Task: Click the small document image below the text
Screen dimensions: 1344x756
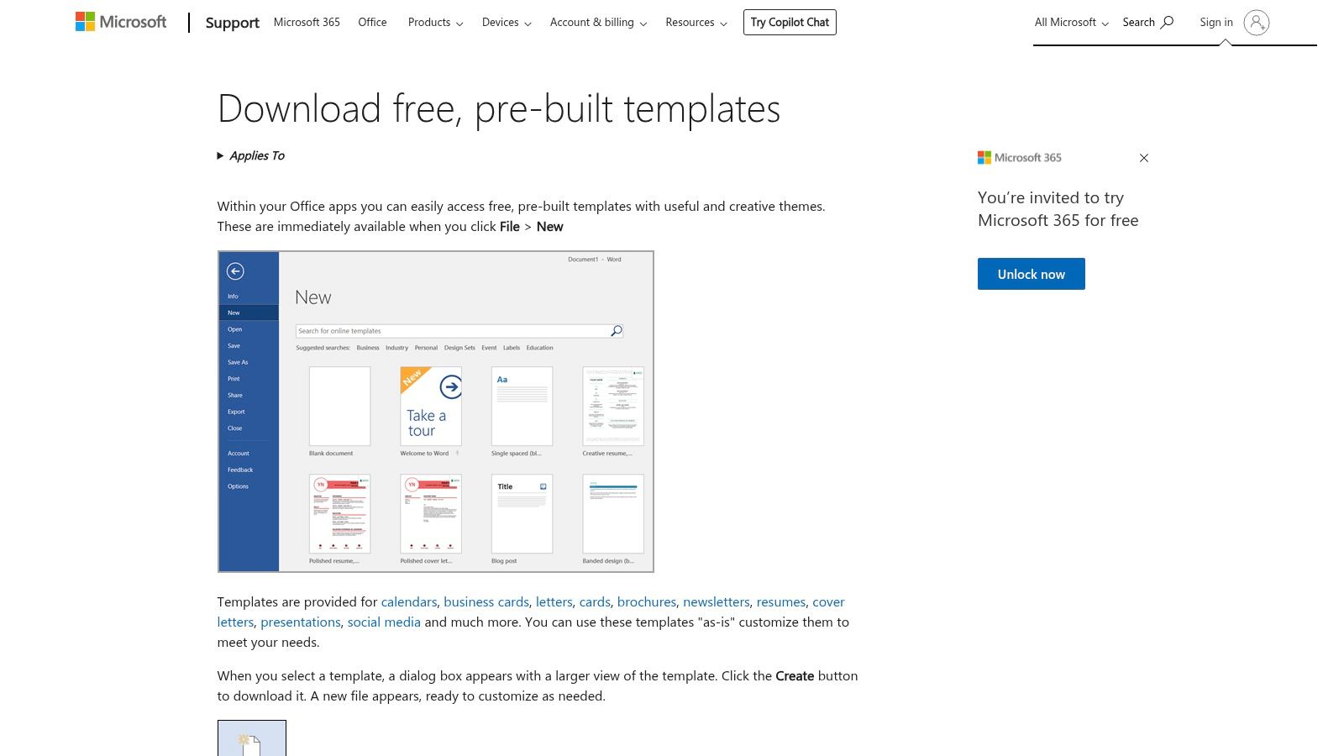Action: 252,738
